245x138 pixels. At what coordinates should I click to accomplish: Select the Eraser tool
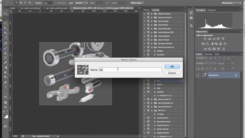pos(5,62)
